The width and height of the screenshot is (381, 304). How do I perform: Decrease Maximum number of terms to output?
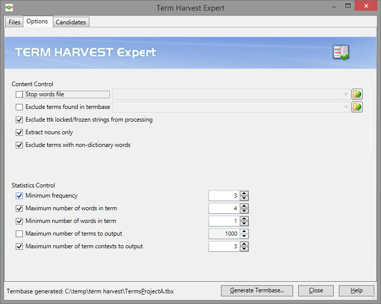click(x=244, y=236)
